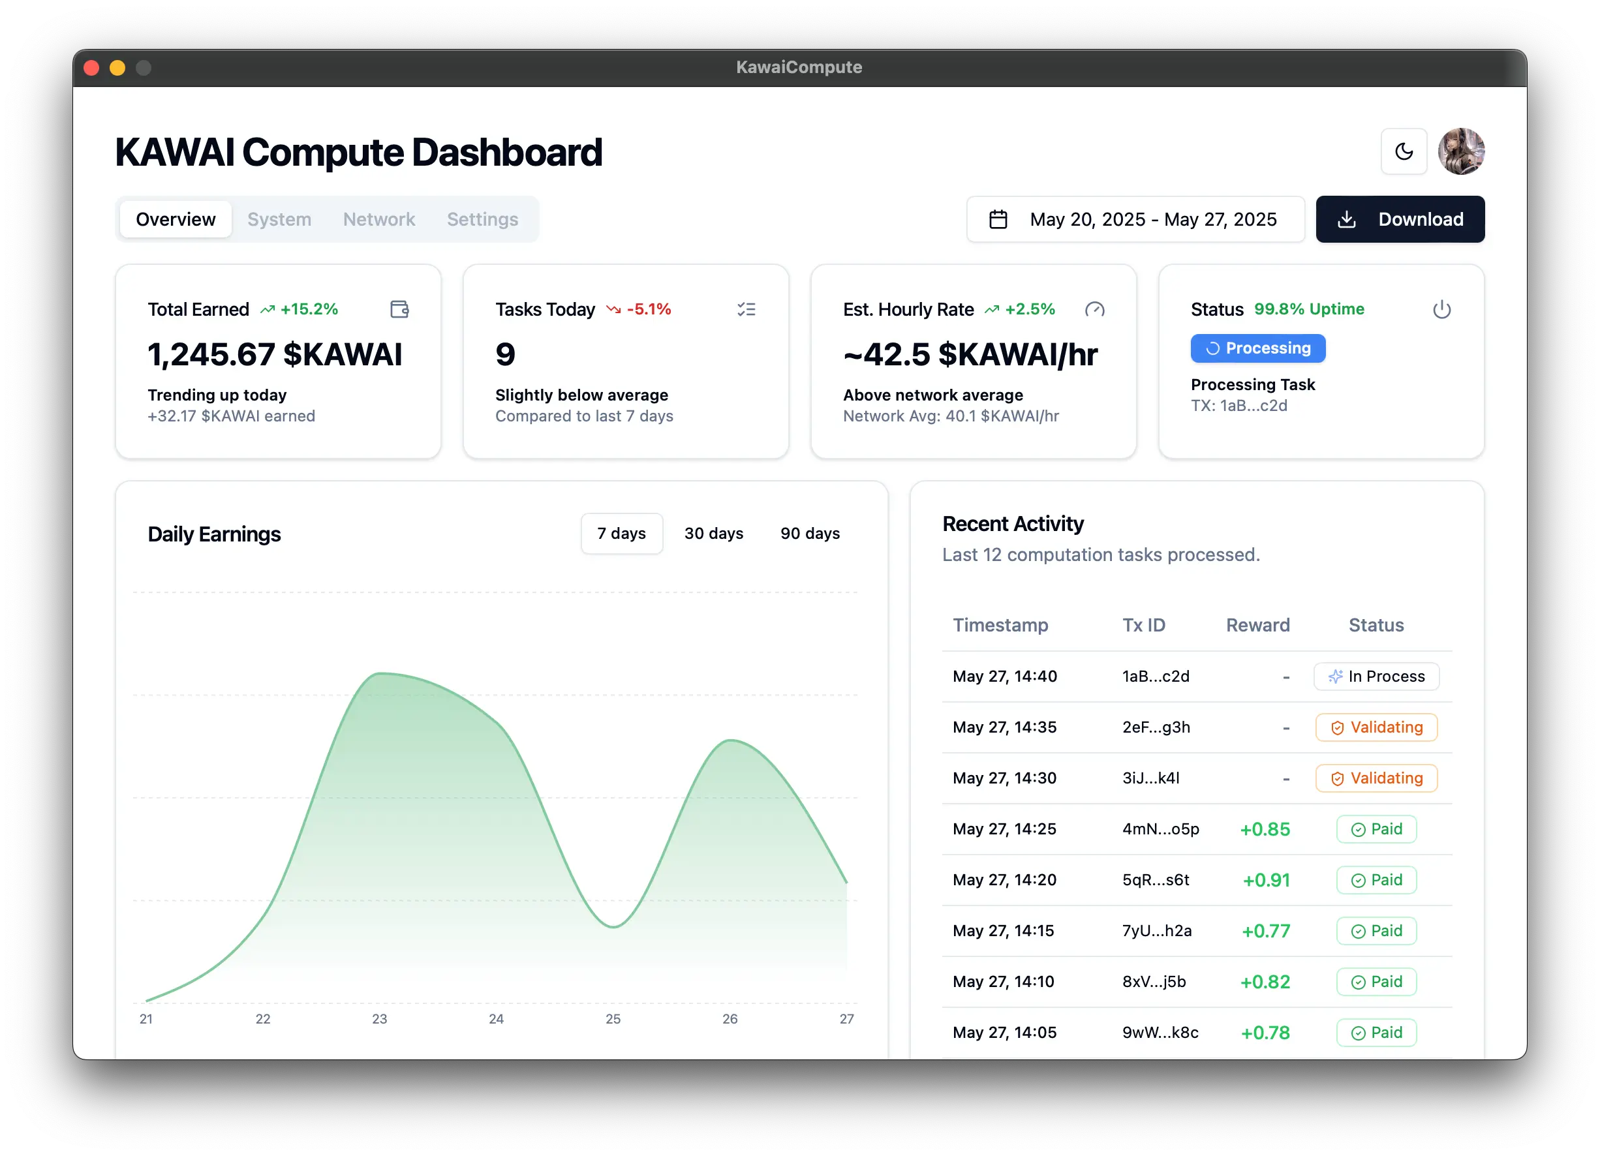The width and height of the screenshot is (1600, 1156).
Task: Click the wallet icon on Total Earned
Action: pos(399,309)
